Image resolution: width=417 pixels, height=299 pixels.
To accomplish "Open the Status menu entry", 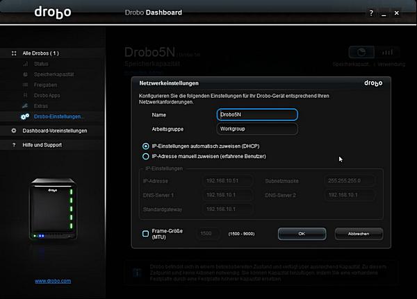I will 41,64.
